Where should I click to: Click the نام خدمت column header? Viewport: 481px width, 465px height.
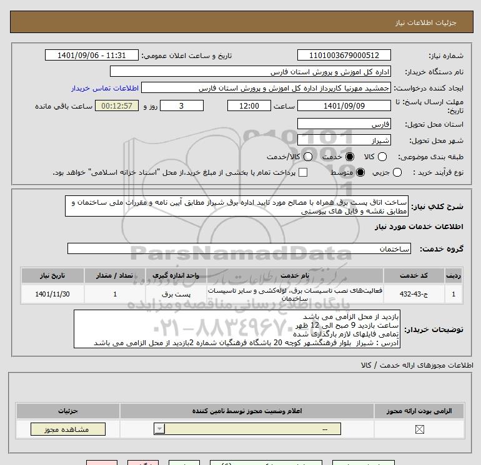coord(295,275)
